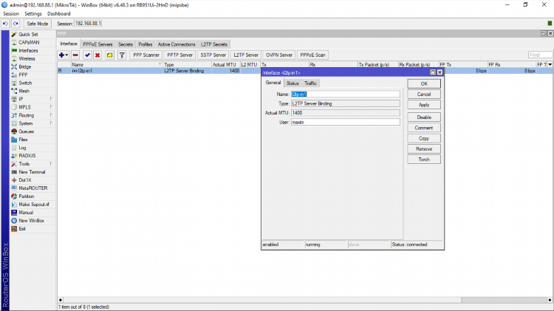Click Torch in the interface dialog

coord(424,160)
